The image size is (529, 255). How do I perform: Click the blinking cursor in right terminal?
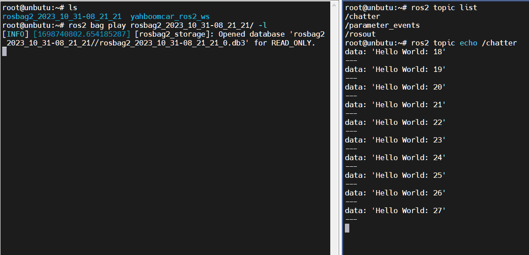347,228
